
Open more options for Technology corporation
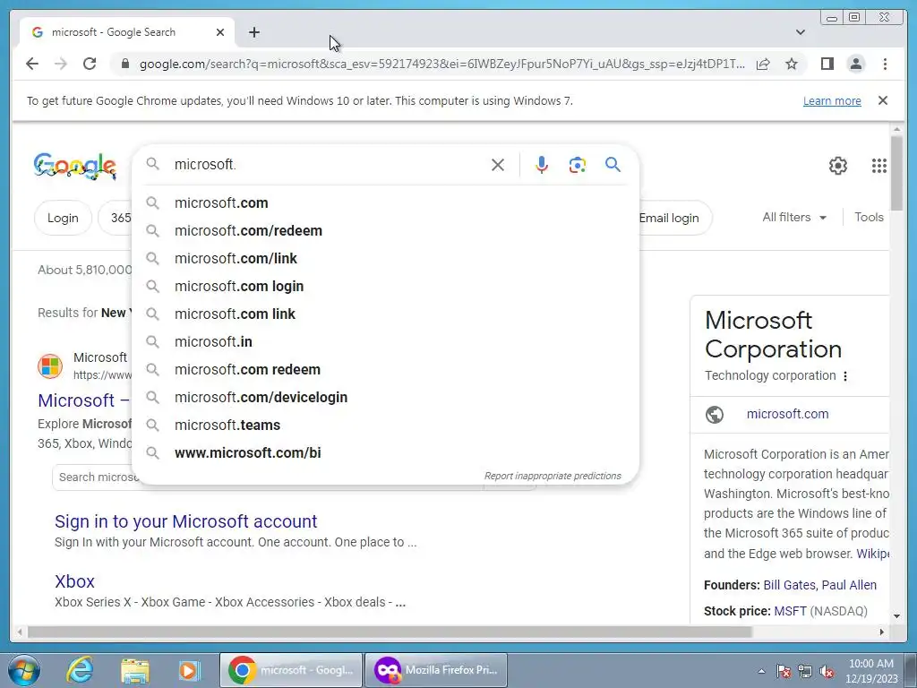(845, 376)
